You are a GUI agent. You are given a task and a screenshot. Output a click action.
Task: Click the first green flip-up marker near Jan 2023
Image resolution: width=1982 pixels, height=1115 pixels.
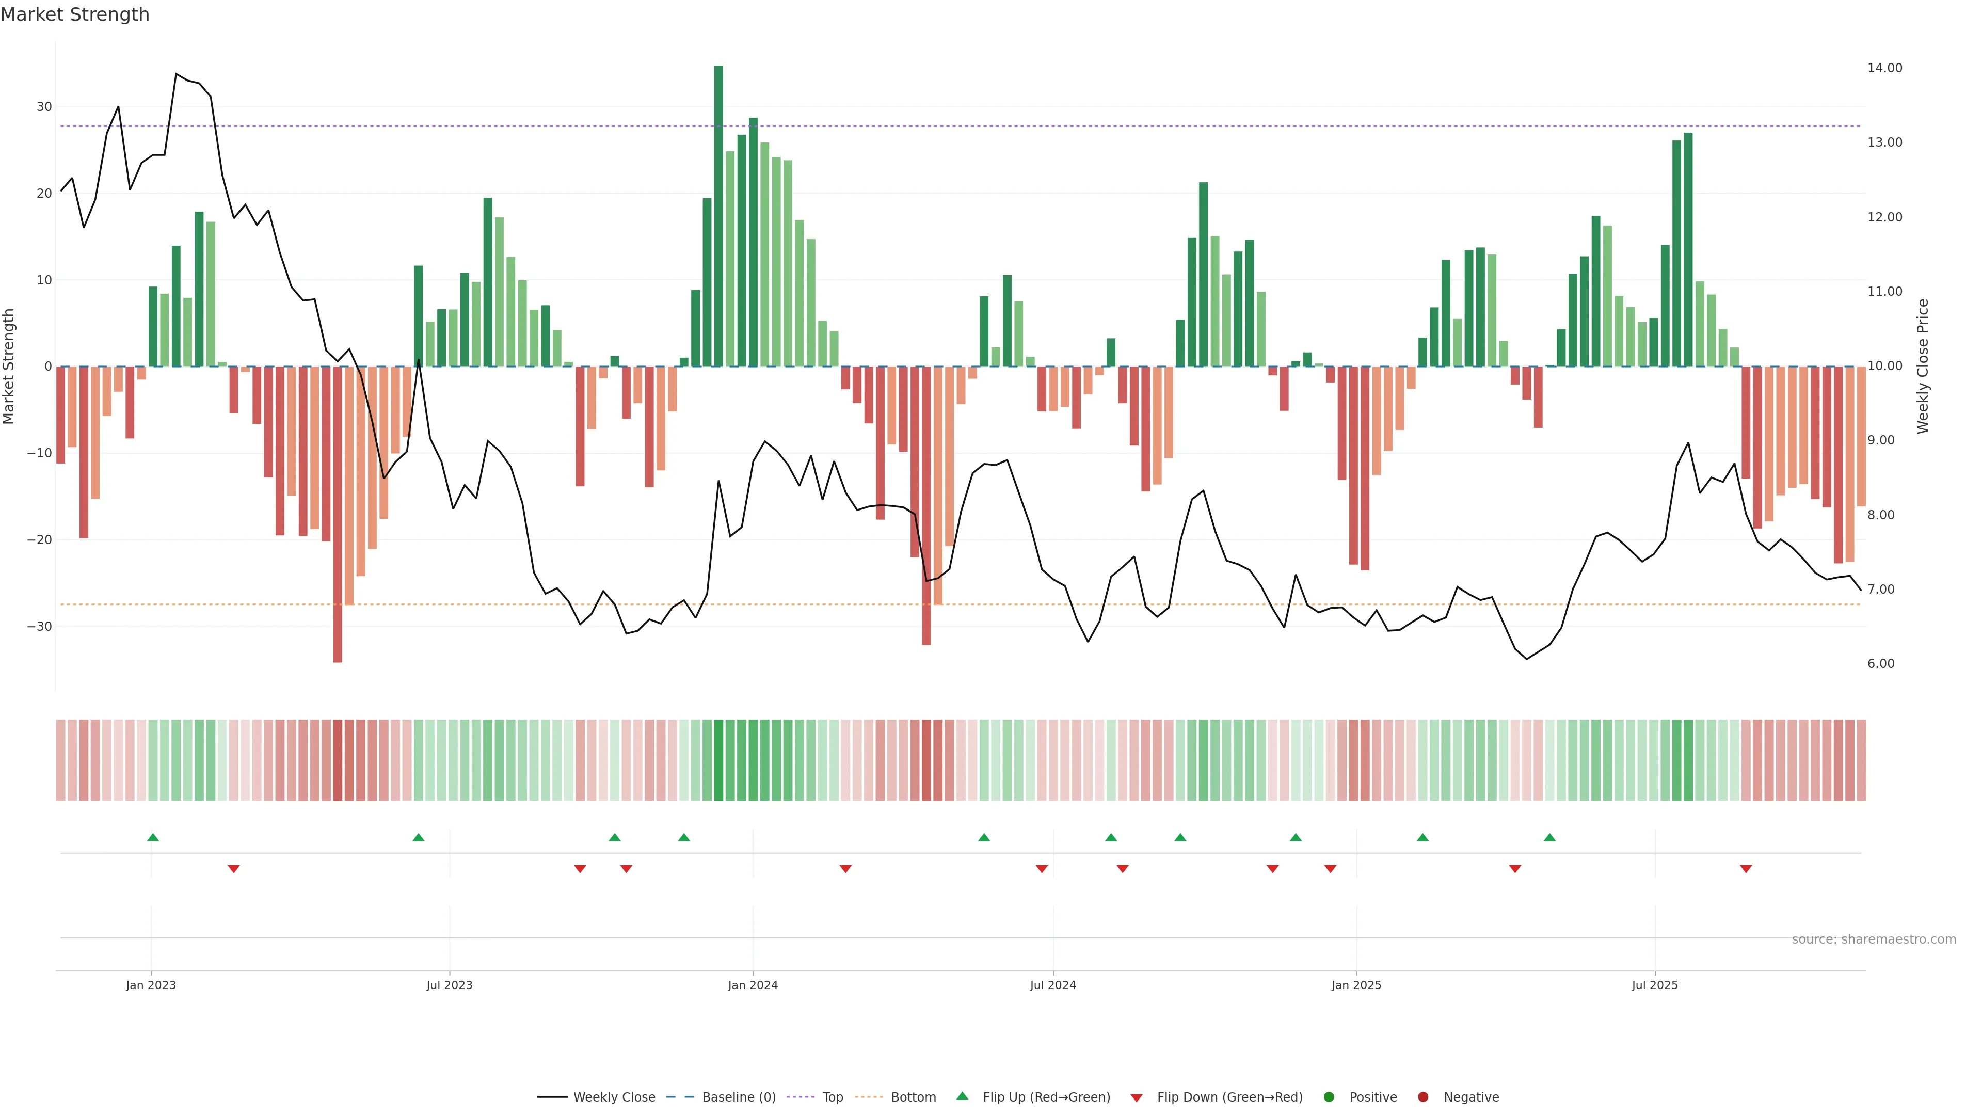pos(153,837)
